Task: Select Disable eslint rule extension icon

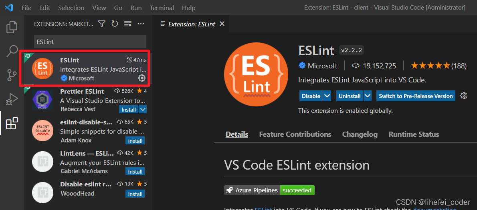Action: 43,192
